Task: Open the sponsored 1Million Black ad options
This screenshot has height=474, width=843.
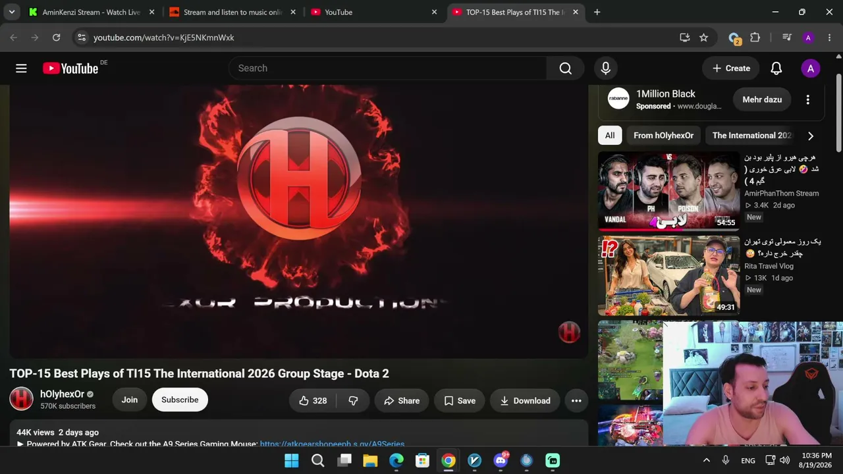Action: pos(808,99)
